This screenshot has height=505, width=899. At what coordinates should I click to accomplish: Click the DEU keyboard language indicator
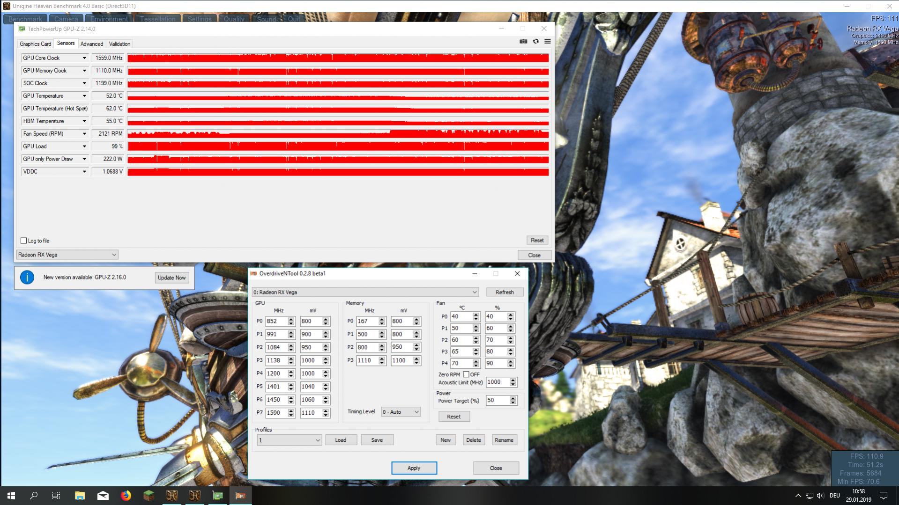pyautogui.click(x=835, y=496)
